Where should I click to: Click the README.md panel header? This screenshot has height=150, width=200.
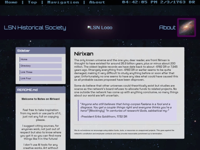tap(41, 90)
